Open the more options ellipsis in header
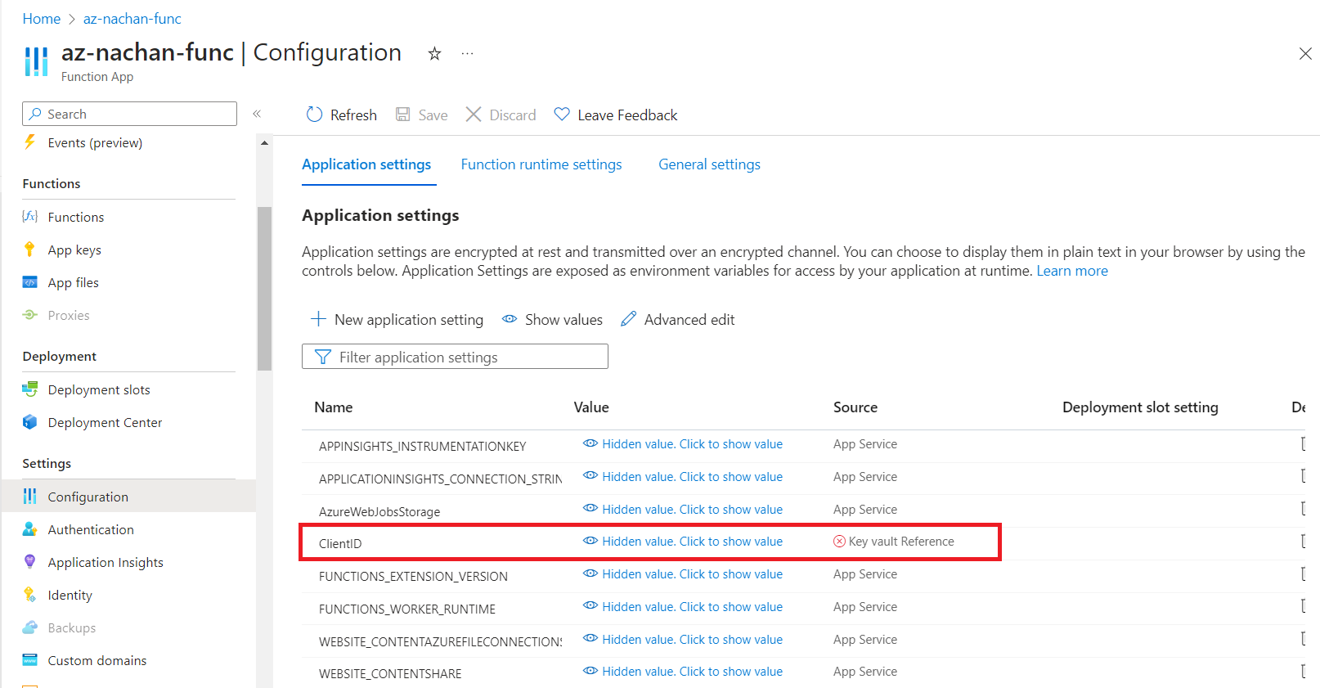This screenshot has width=1320, height=688. pyautogui.click(x=467, y=54)
